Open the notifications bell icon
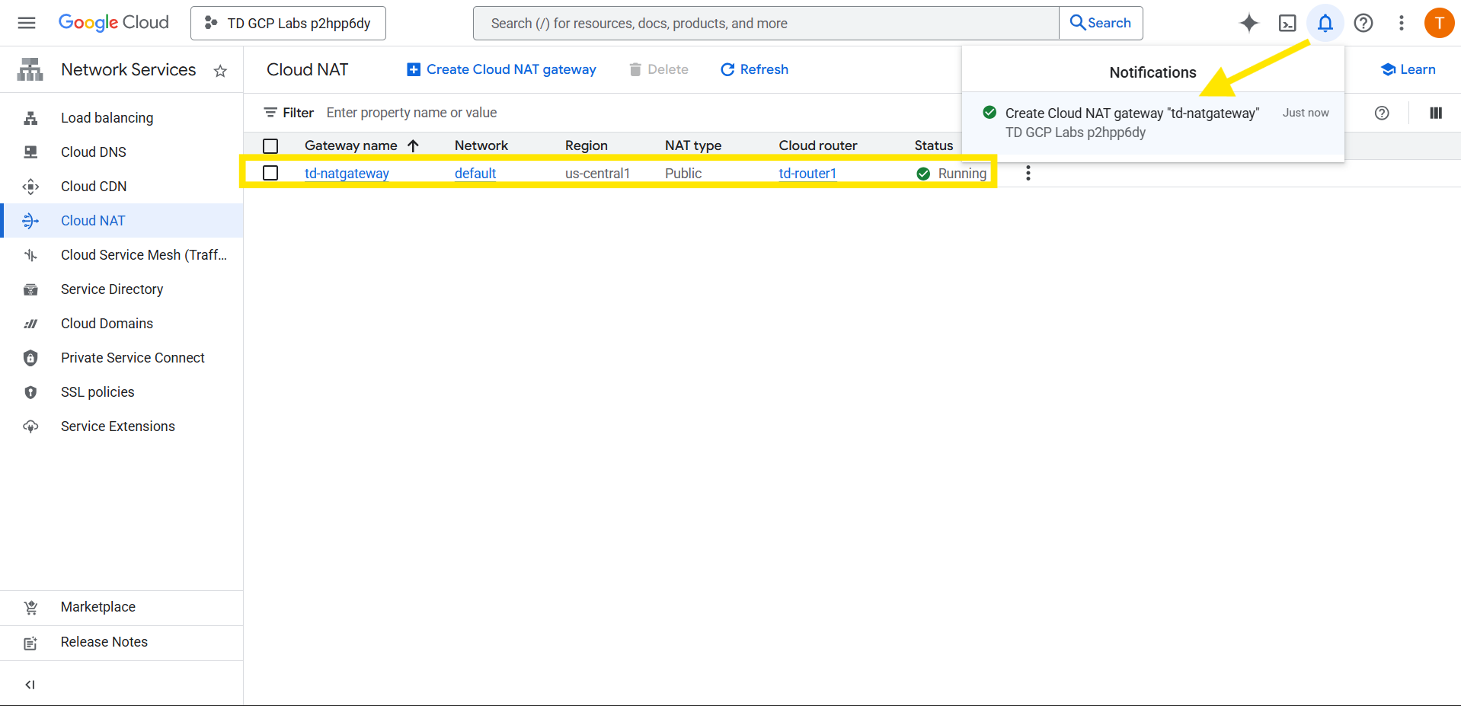The image size is (1461, 706). [1325, 23]
